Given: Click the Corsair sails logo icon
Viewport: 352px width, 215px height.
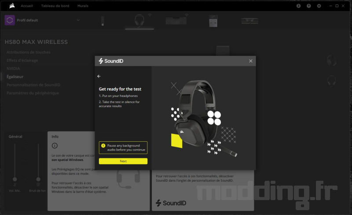Looking at the screenshot, I should click(x=12, y=6).
